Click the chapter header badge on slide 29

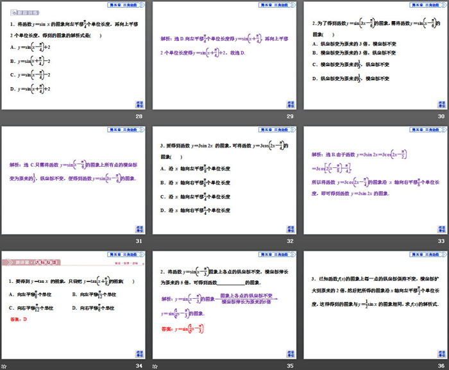pyautogui.click(x=277, y=5)
